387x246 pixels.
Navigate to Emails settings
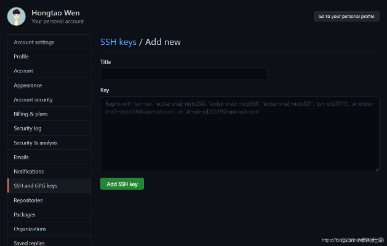(x=22, y=157)
